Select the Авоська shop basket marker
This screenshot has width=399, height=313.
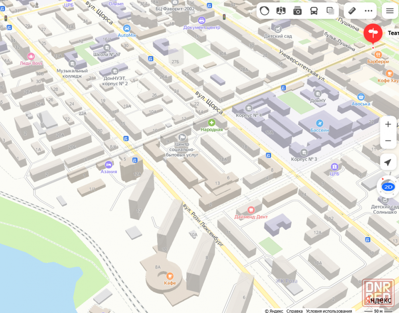(x=361, y=97)
